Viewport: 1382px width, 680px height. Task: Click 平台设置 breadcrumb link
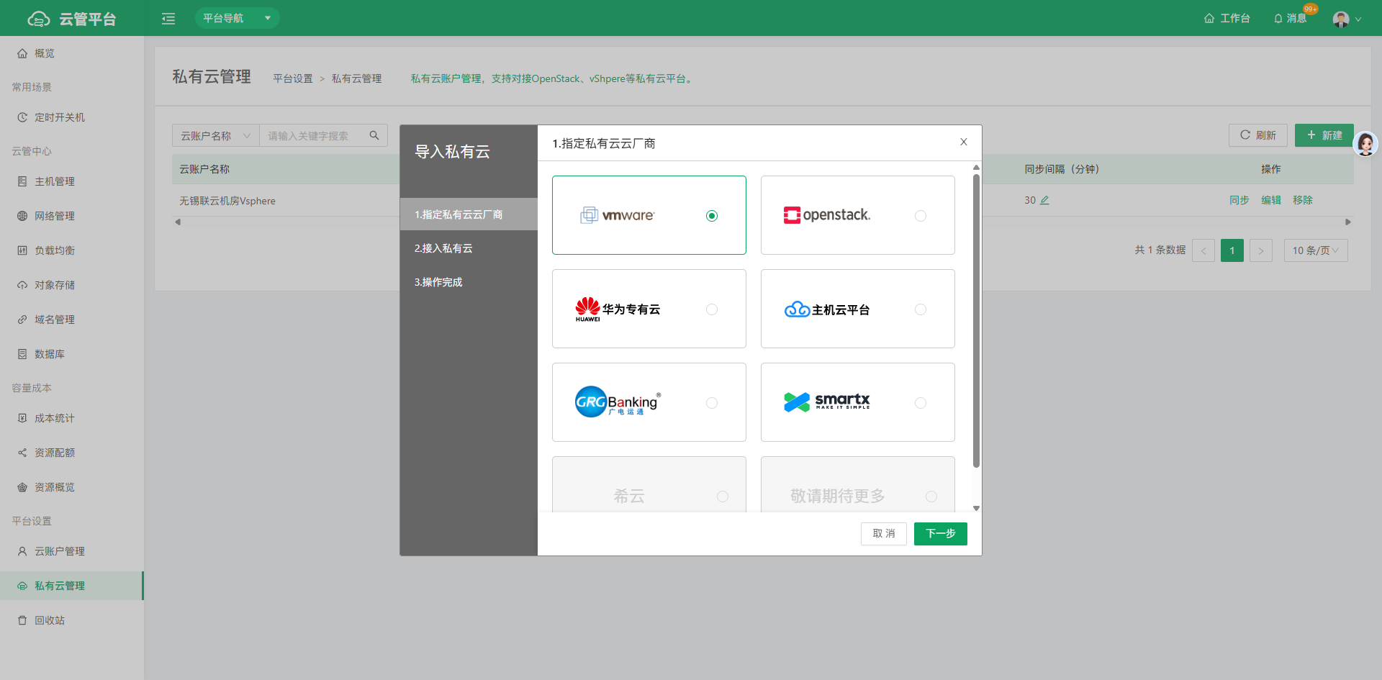(x=293, y=78)
